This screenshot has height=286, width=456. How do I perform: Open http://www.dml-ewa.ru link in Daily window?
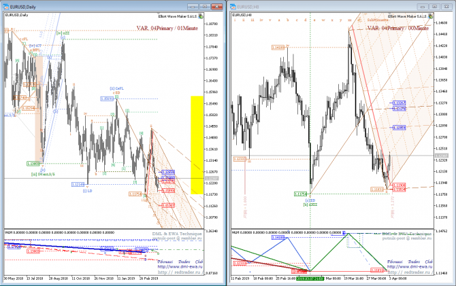point(180,266)
